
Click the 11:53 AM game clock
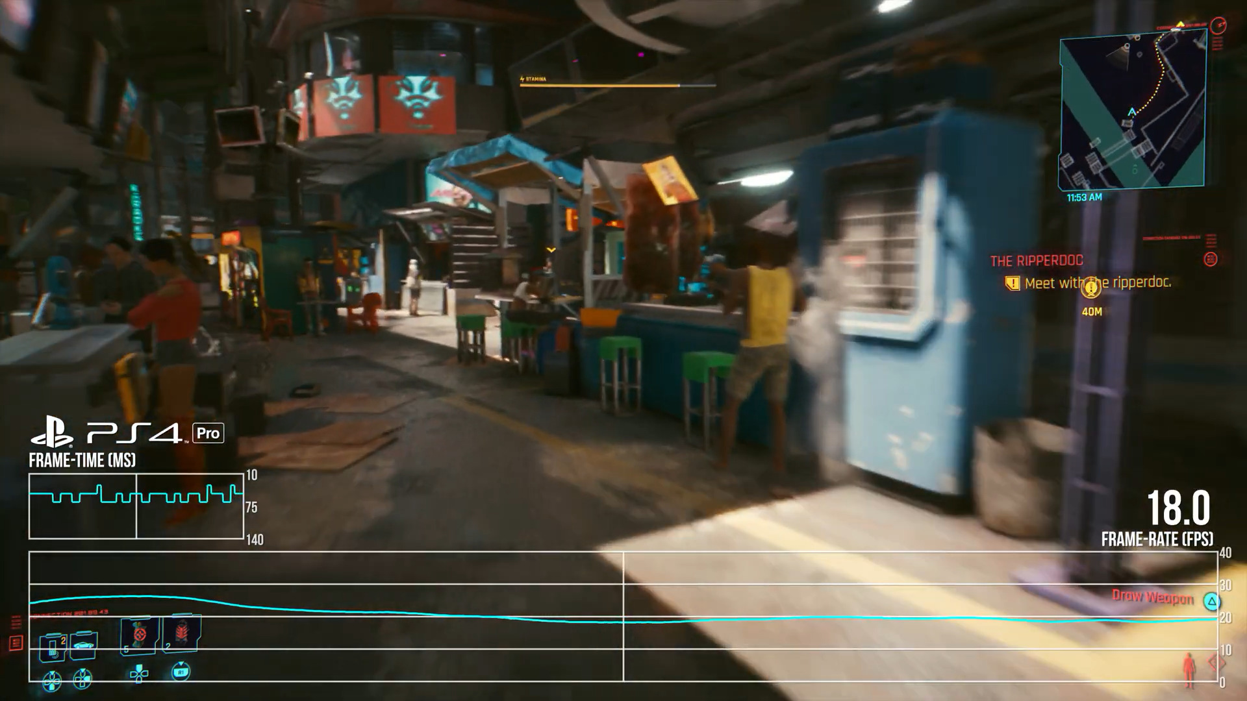point(1084,197)
